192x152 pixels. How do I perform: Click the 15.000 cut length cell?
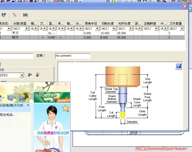(108, 33)
